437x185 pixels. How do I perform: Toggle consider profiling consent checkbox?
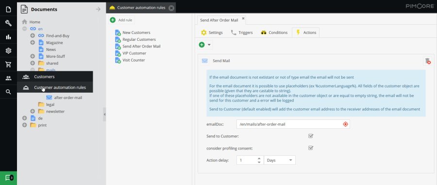pos(311,148)
